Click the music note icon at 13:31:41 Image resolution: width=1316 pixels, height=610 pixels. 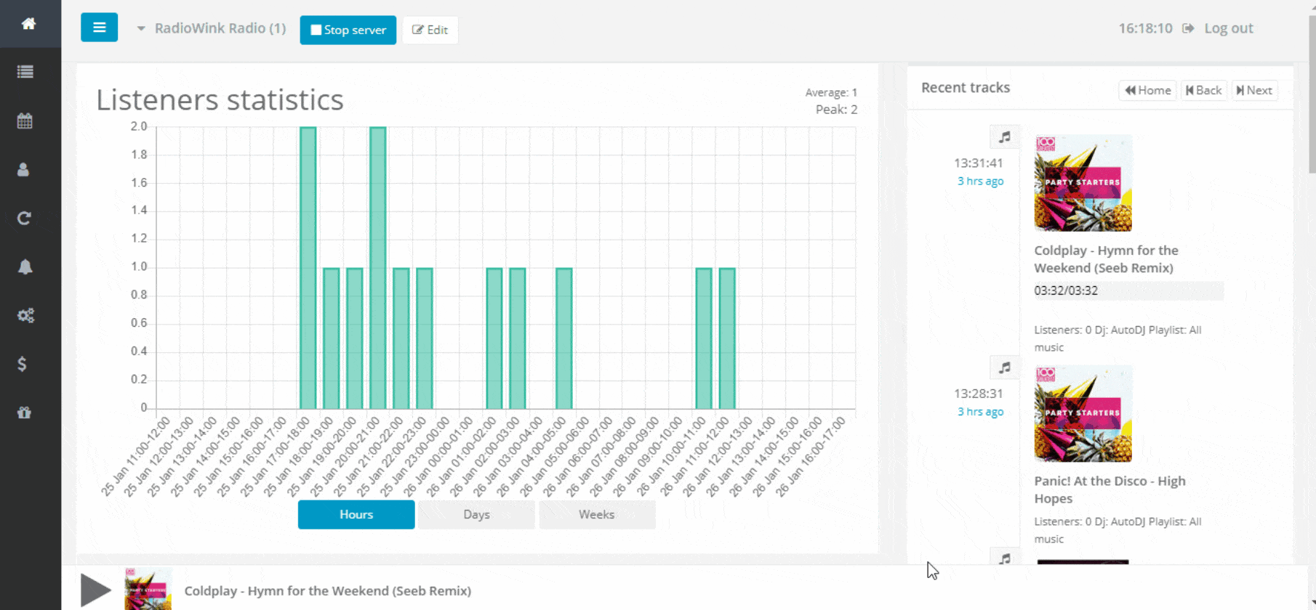tap(1004, 137)
